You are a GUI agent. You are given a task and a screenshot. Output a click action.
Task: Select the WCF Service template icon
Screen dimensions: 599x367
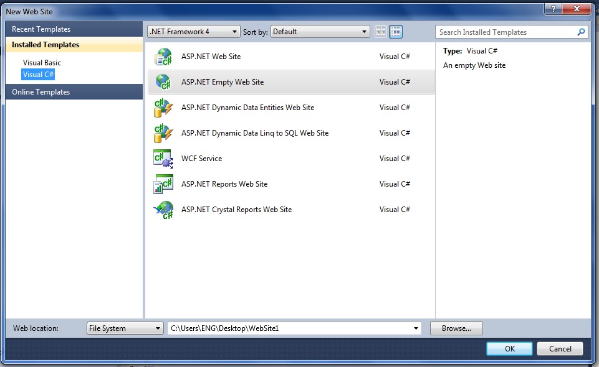coord(163,158)
